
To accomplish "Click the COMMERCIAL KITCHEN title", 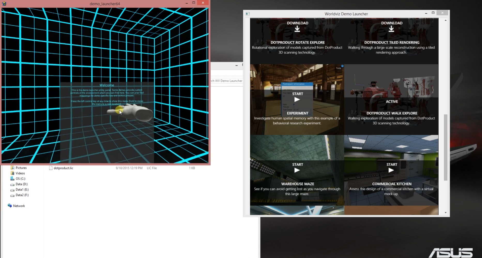I will [392, 184].
